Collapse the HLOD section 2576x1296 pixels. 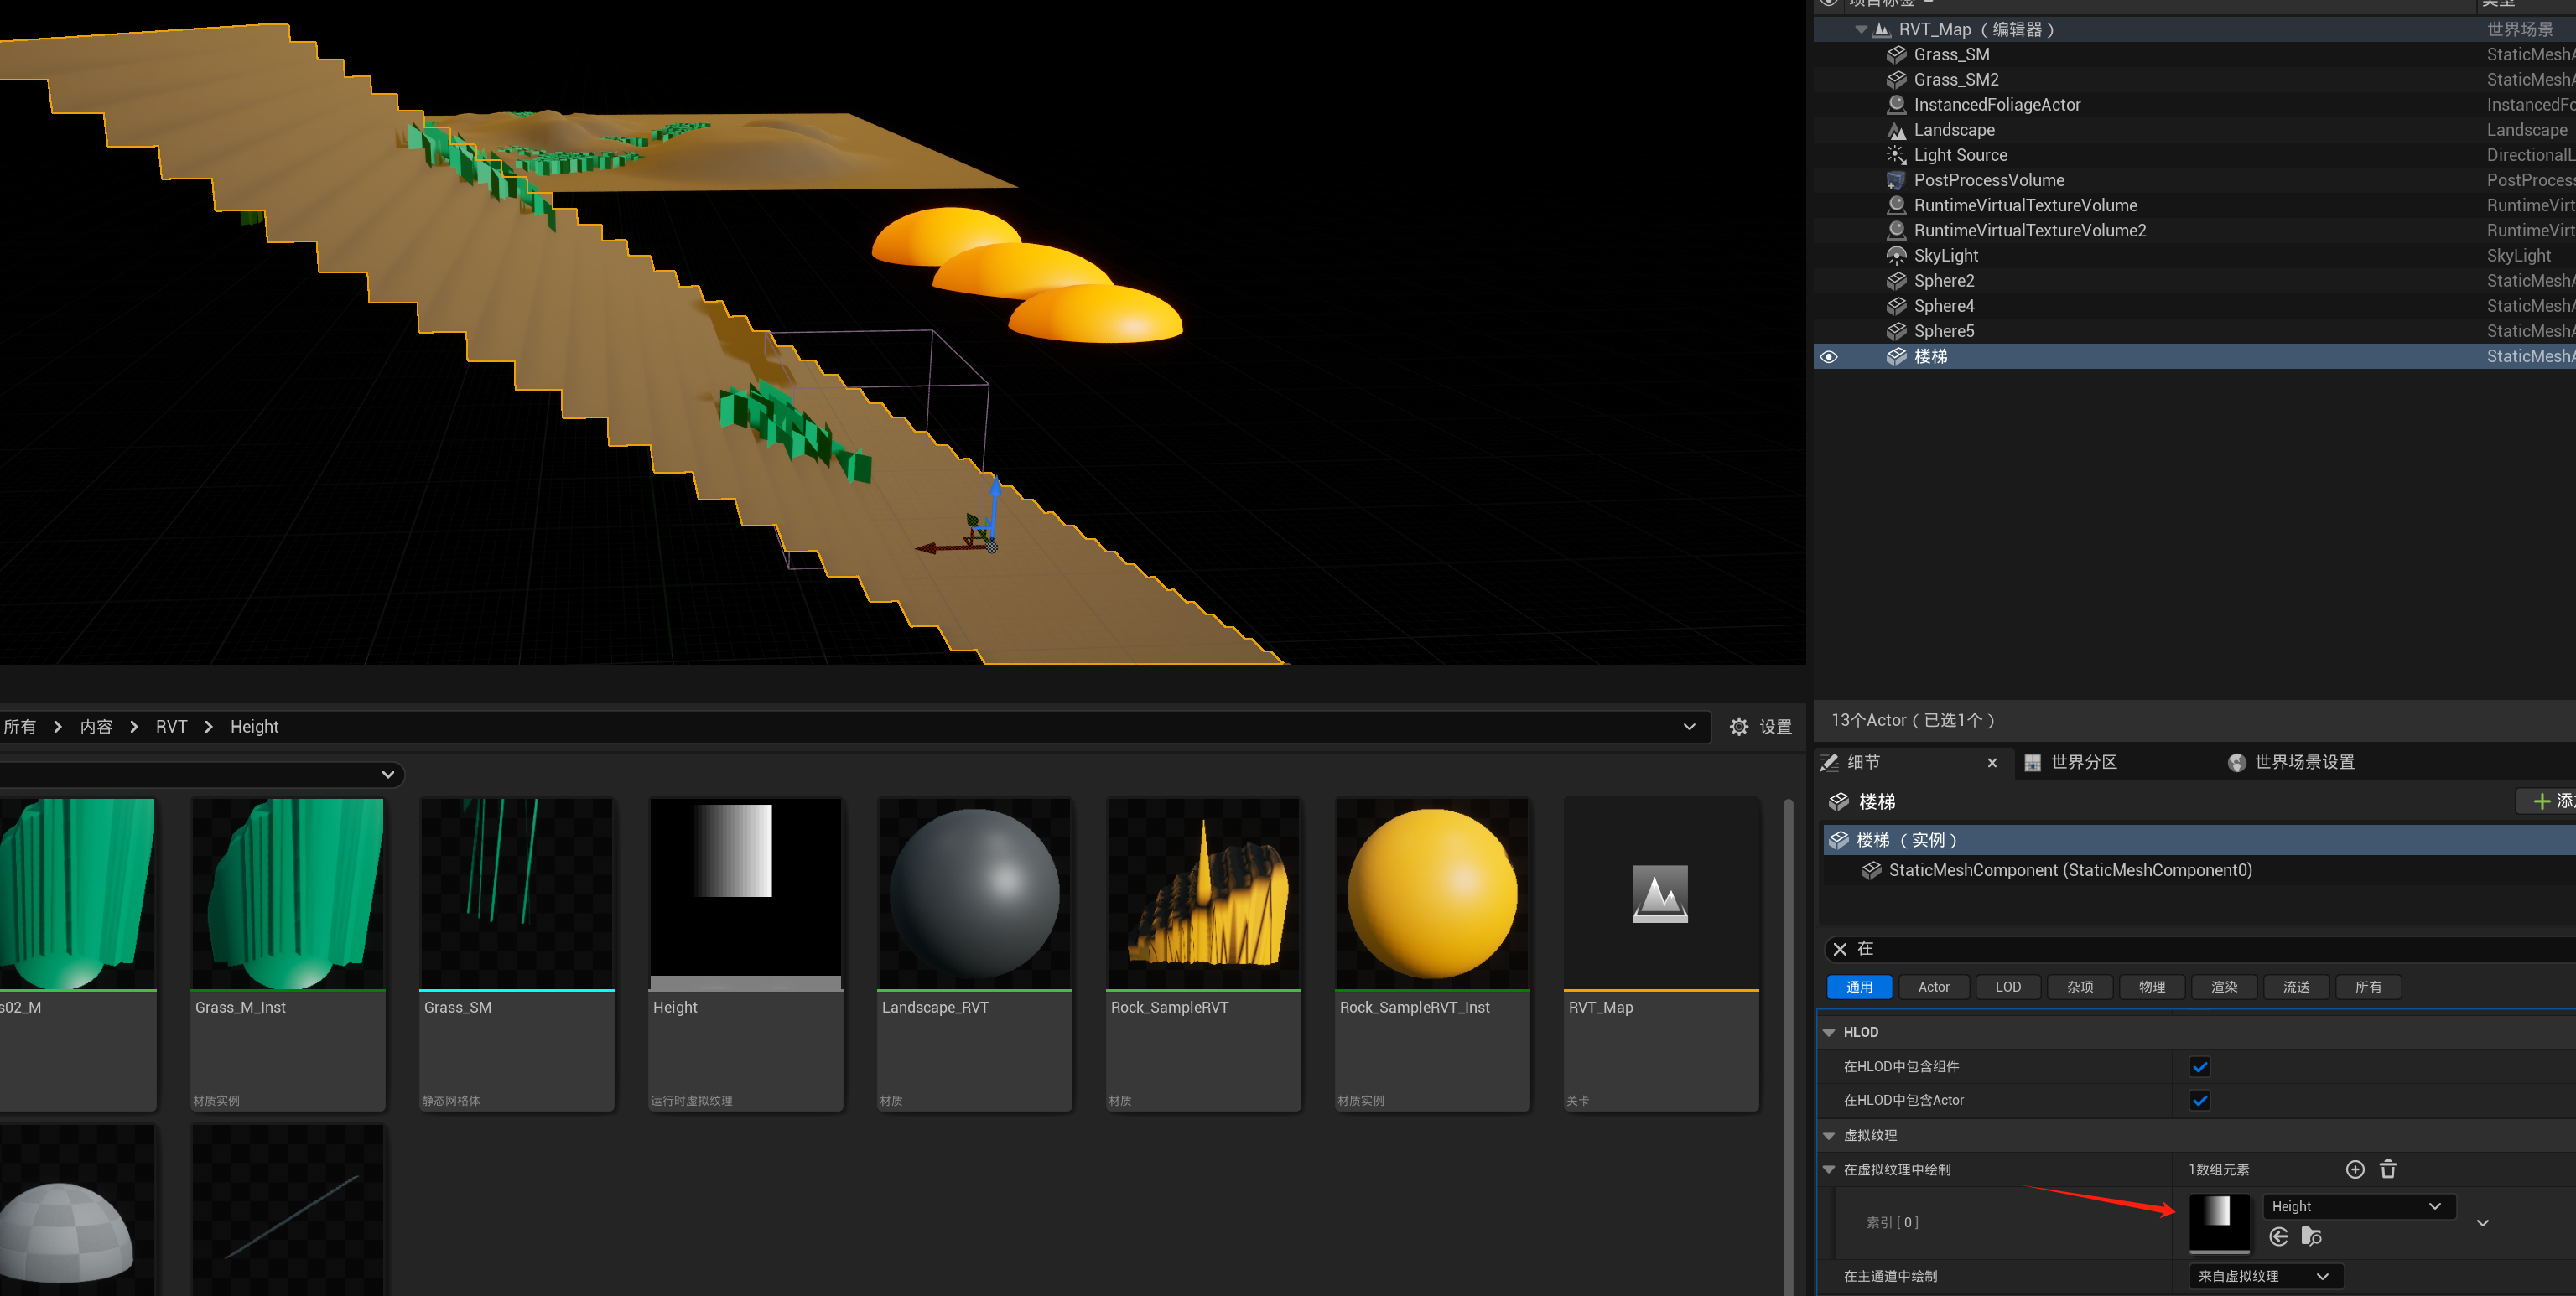(x=1829, y=1032)
